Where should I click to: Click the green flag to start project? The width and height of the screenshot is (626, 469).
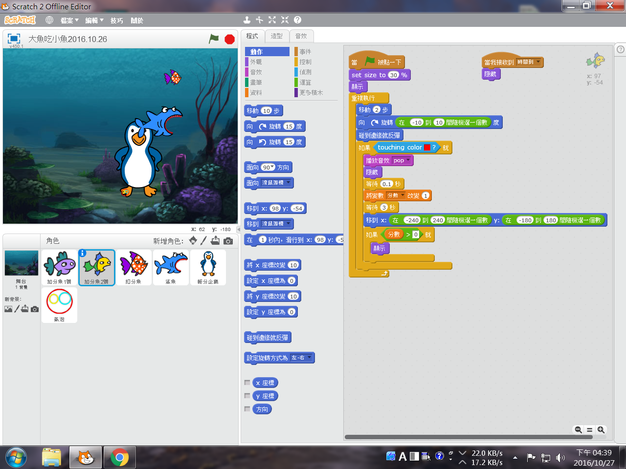point(214,39)
